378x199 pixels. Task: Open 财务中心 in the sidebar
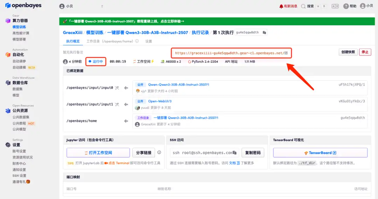tap(19, 163)
